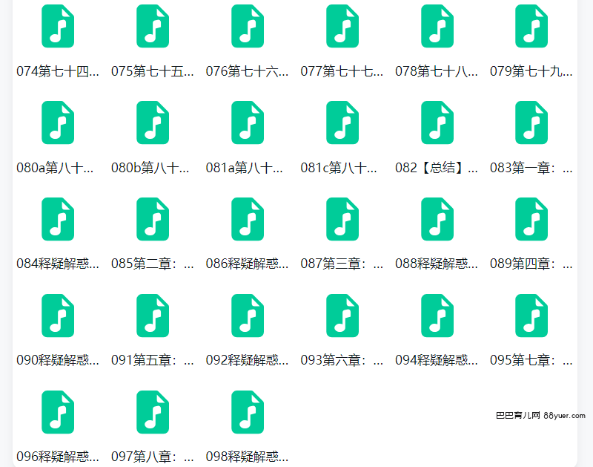Screen dimensions: 593x467
Task: Select the audio file icon for 091第五章
Action: point(153,316)
